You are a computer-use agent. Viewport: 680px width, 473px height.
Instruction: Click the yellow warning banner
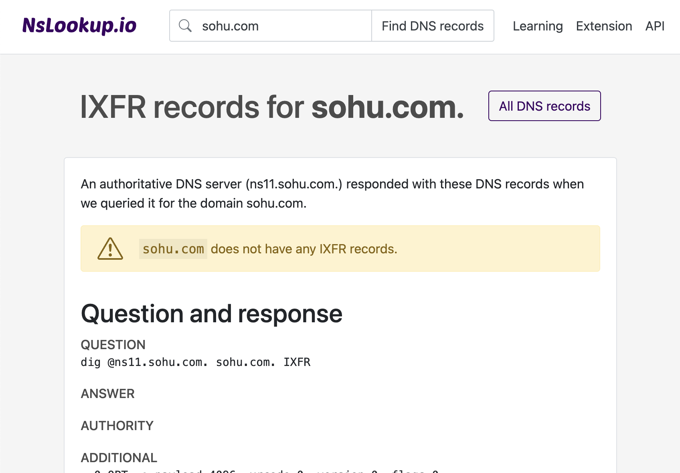point(340,249)
